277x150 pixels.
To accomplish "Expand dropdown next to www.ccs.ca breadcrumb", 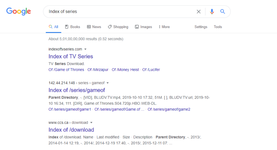I will pyautogui.click(x=91, y=123).
